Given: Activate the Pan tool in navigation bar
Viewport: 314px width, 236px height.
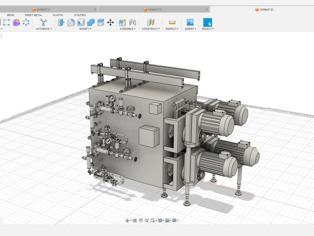Looking at the screenshot, I should (x=141, y=220).
